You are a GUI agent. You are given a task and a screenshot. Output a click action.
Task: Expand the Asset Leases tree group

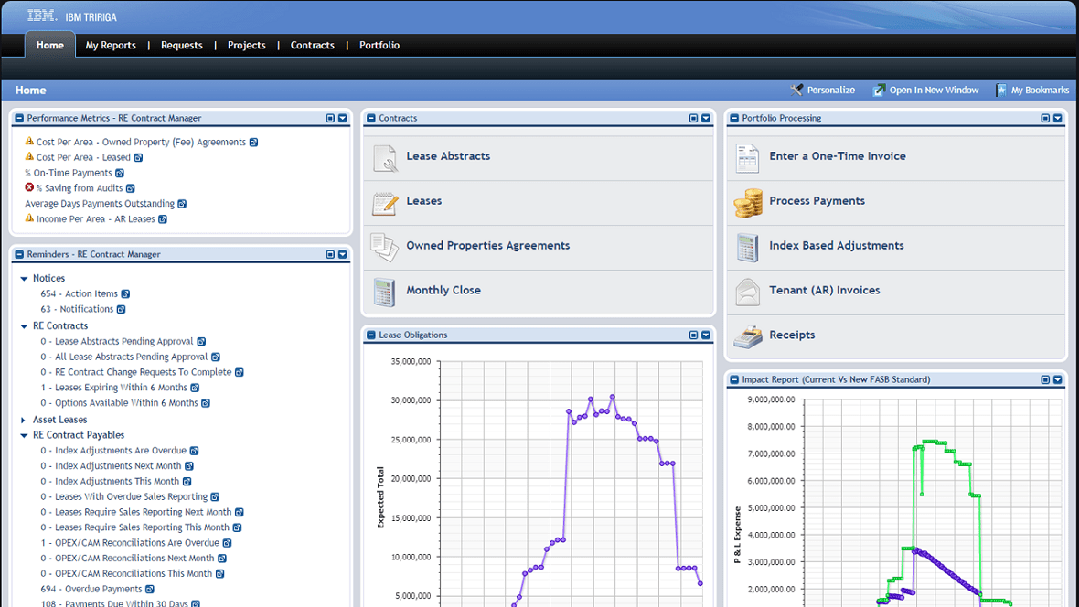pos(24,420)
